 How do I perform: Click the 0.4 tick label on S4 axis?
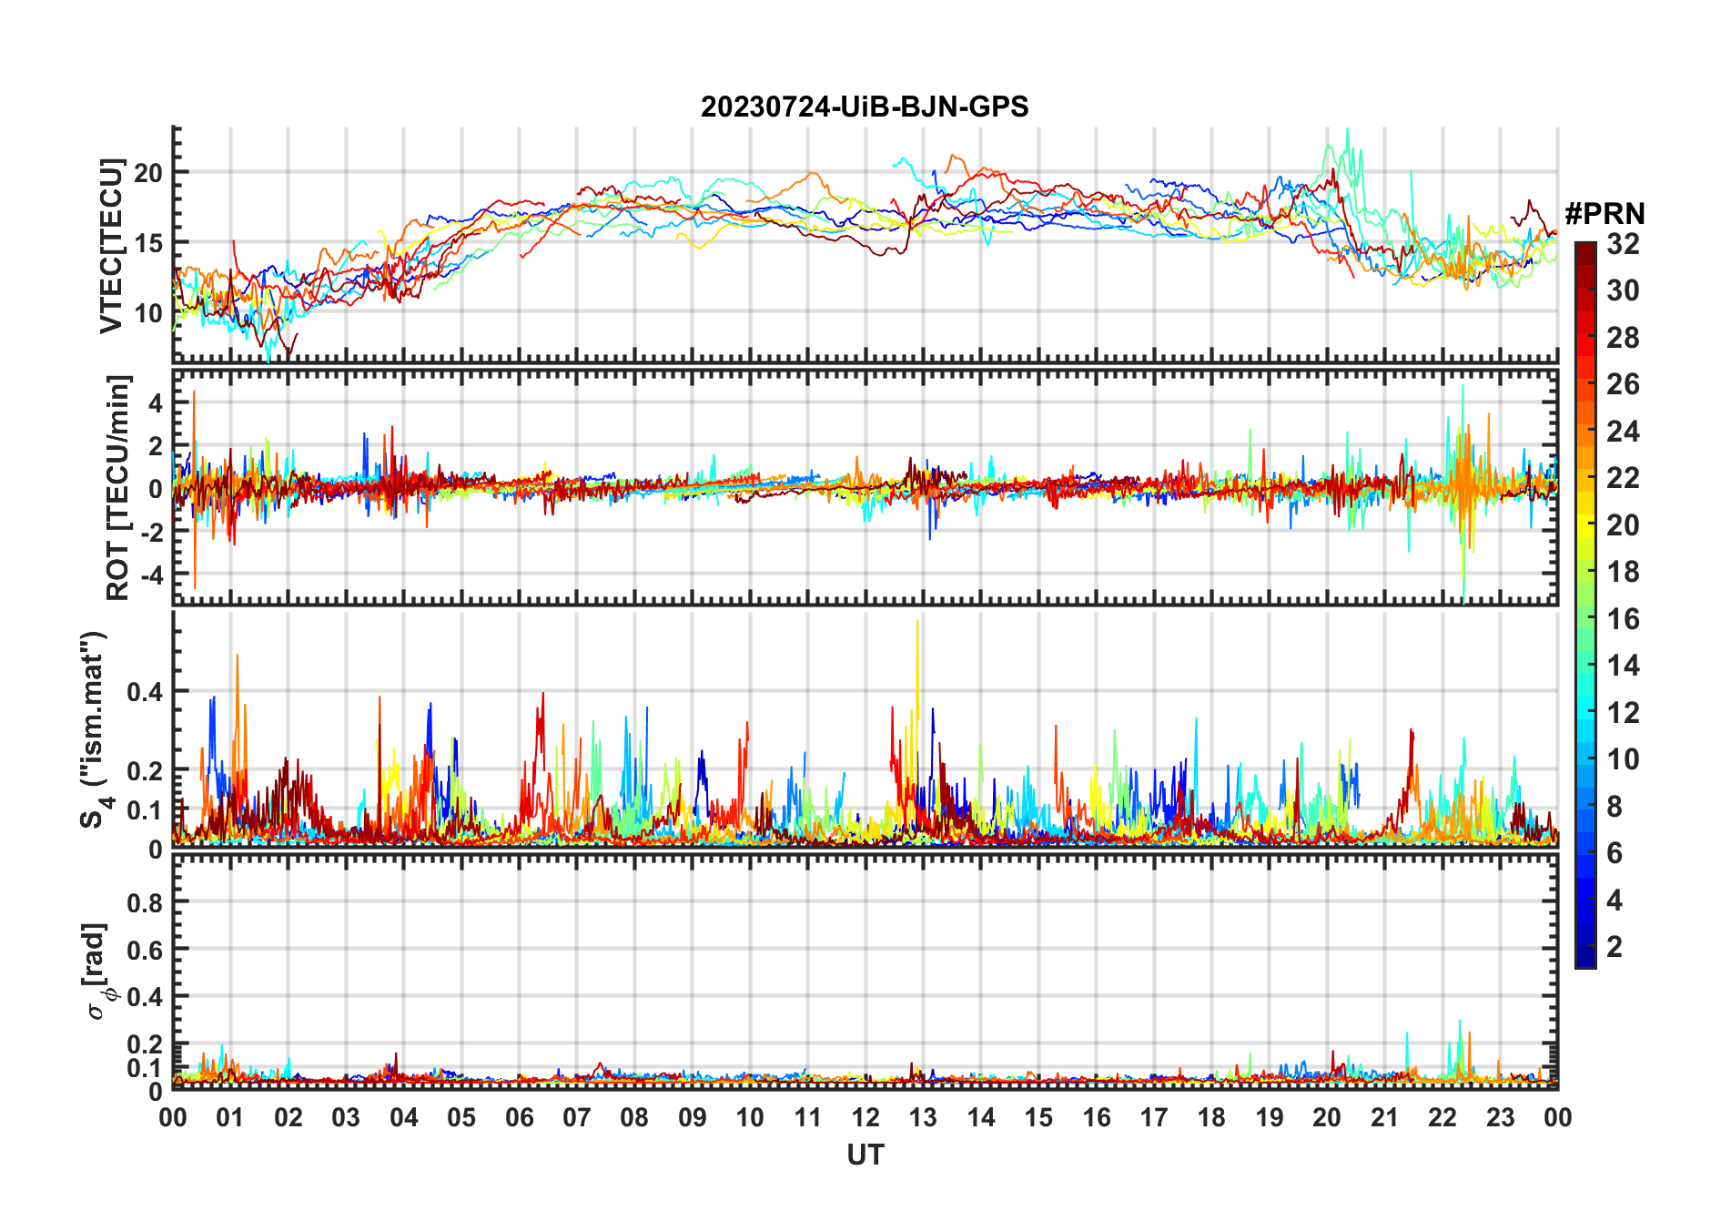pos(144,692)
